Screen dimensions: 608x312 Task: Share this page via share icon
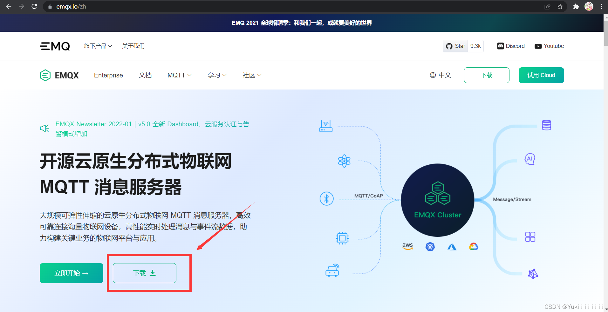pos(547,6)
